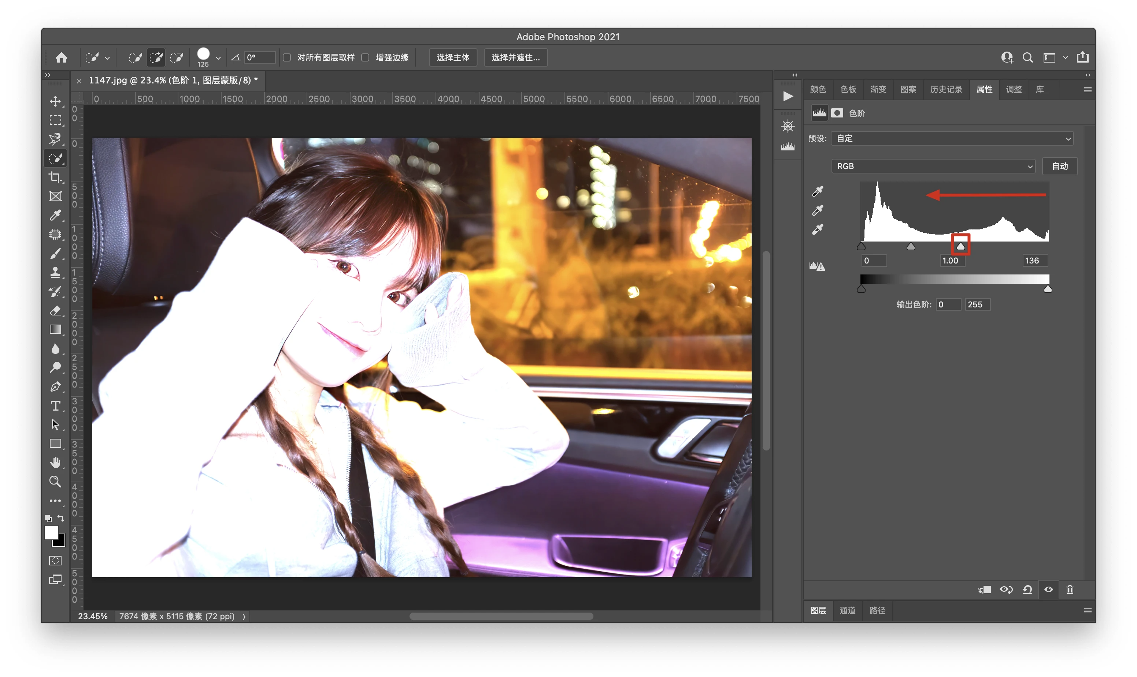Expand the brush size picker dropdown

point(218,58)
